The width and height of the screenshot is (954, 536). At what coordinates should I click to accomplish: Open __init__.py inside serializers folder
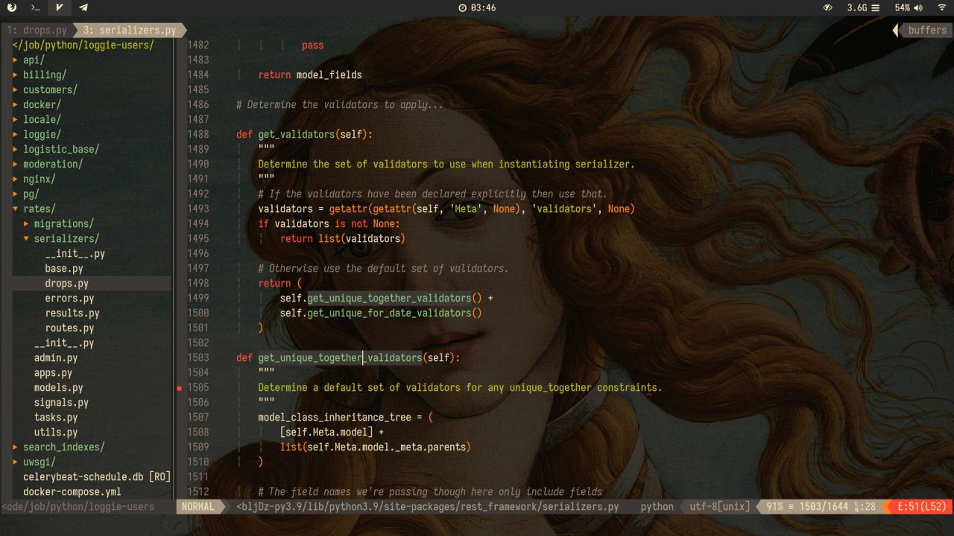point(75,253)
